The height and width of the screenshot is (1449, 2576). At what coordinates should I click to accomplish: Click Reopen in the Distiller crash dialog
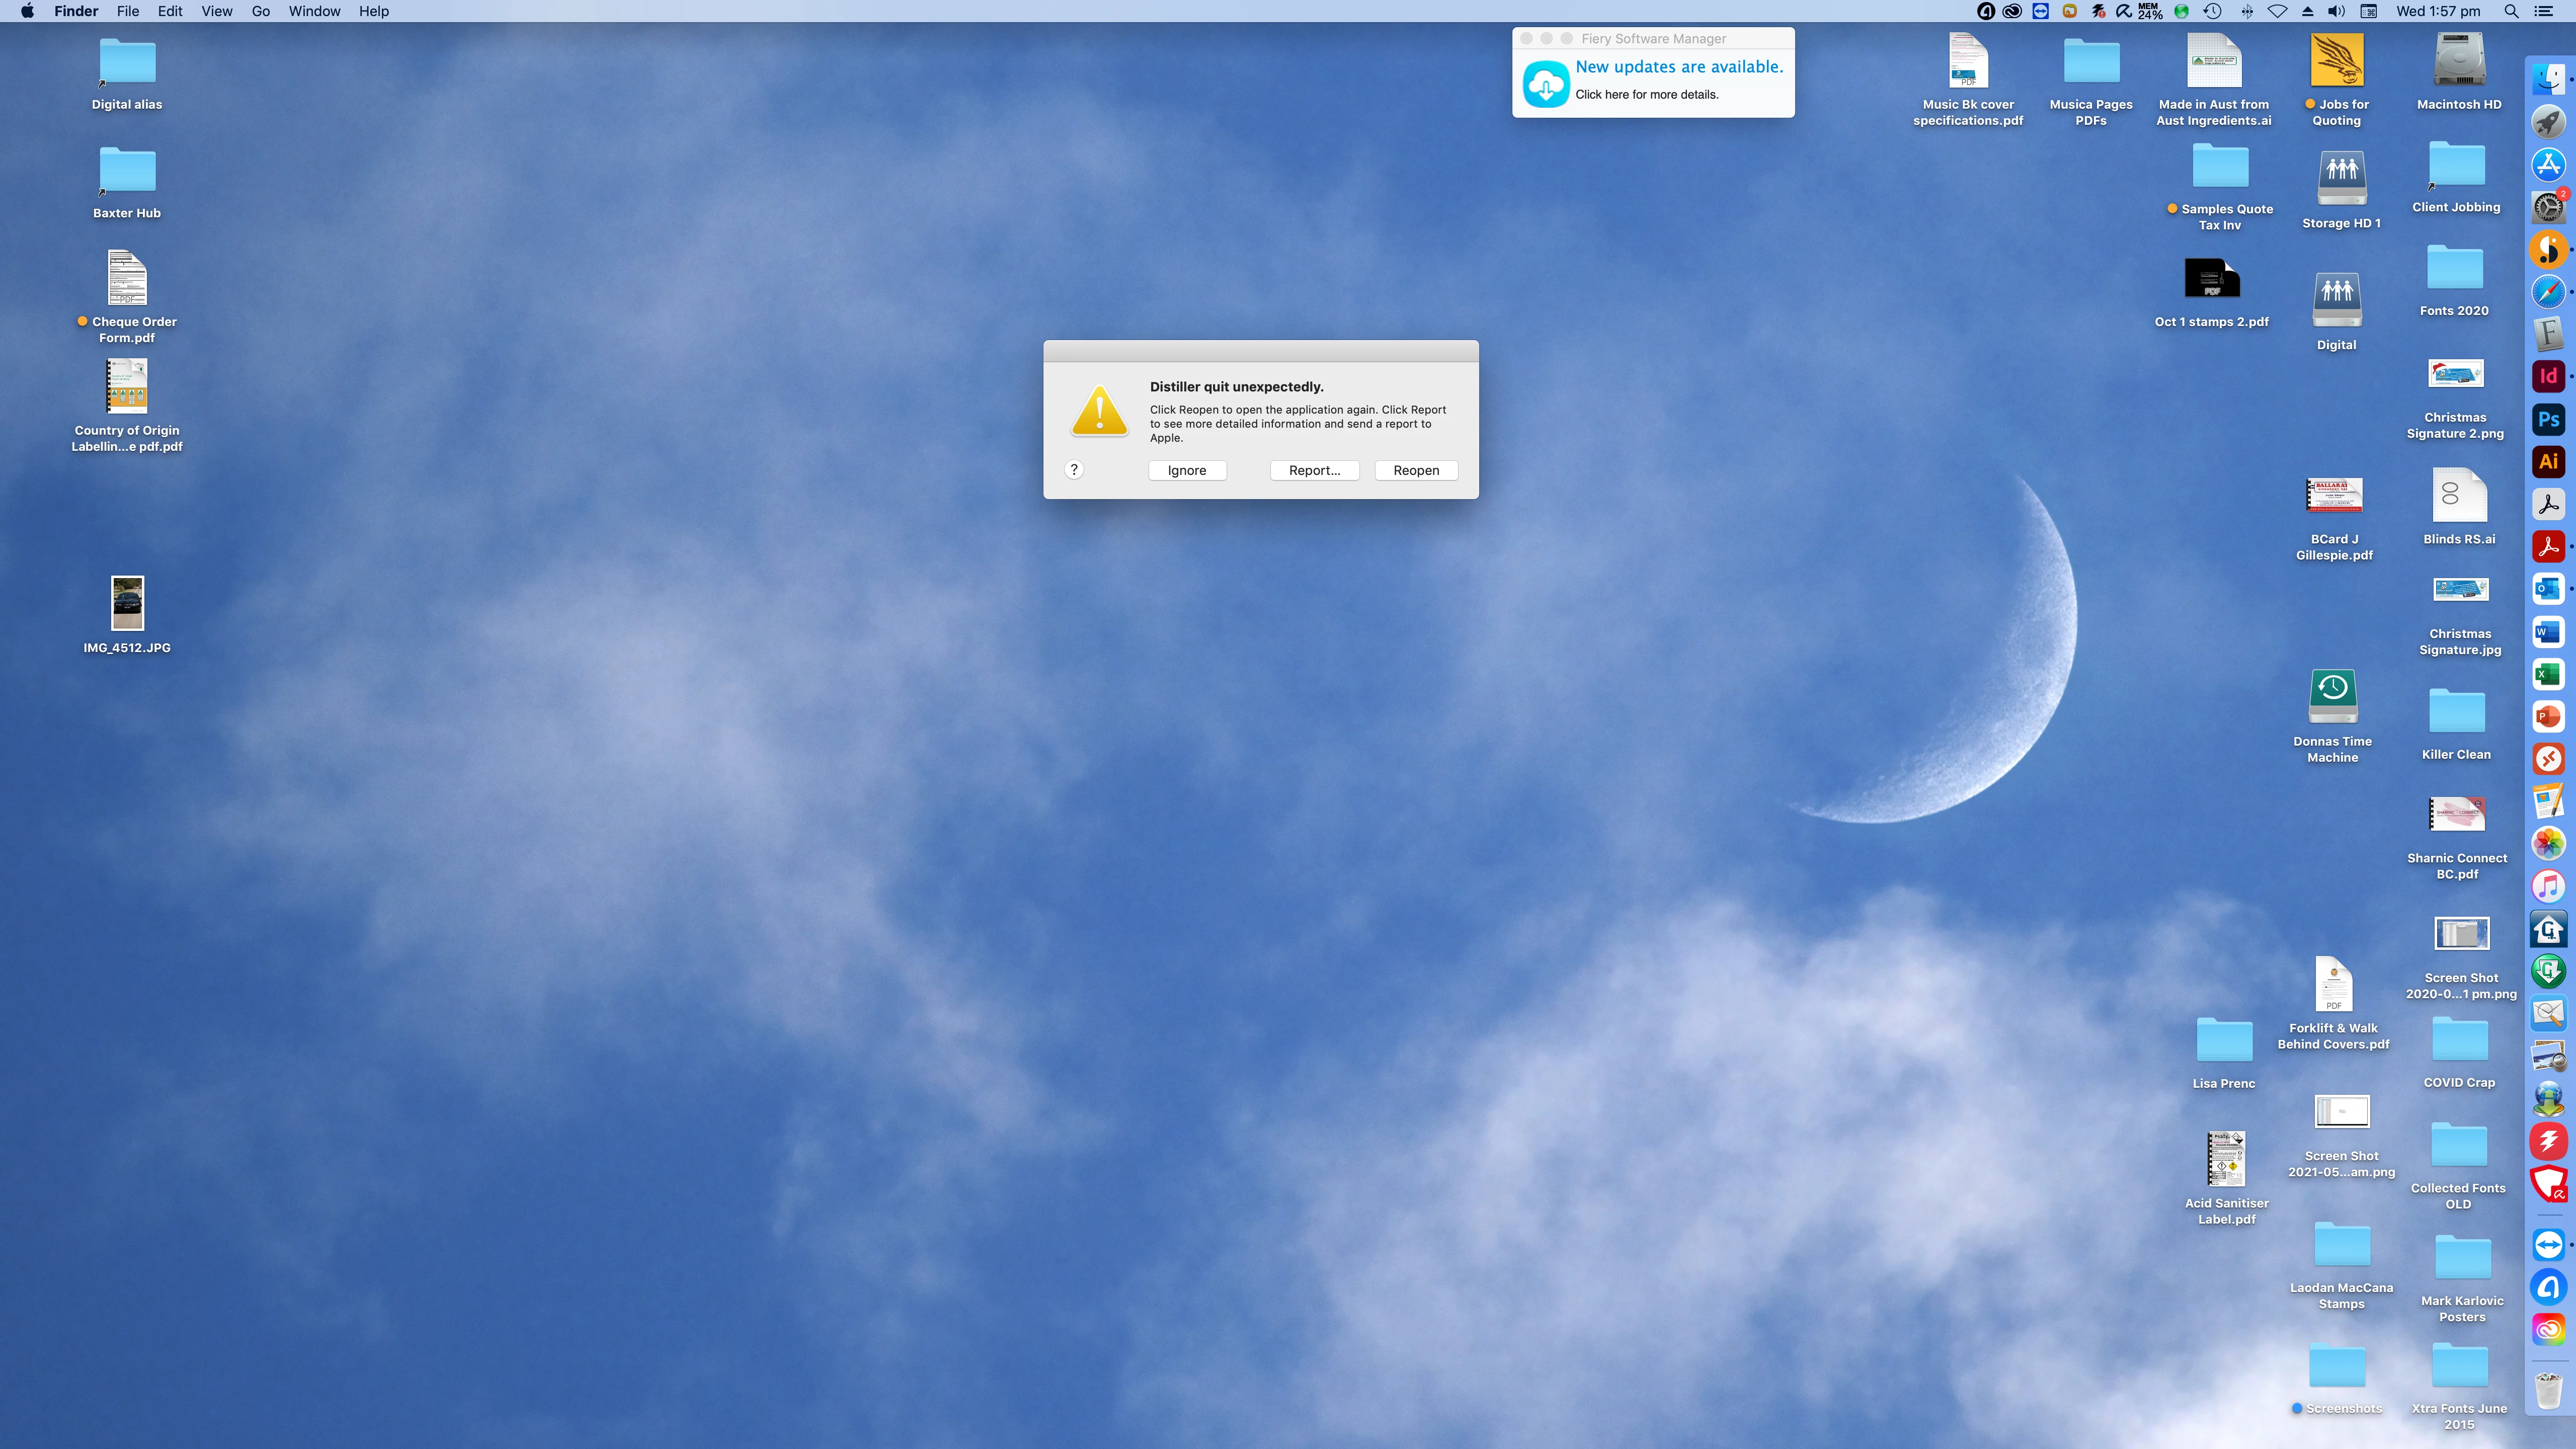tap(1416, 470)
